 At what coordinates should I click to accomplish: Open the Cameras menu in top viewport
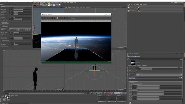[70, 7]
